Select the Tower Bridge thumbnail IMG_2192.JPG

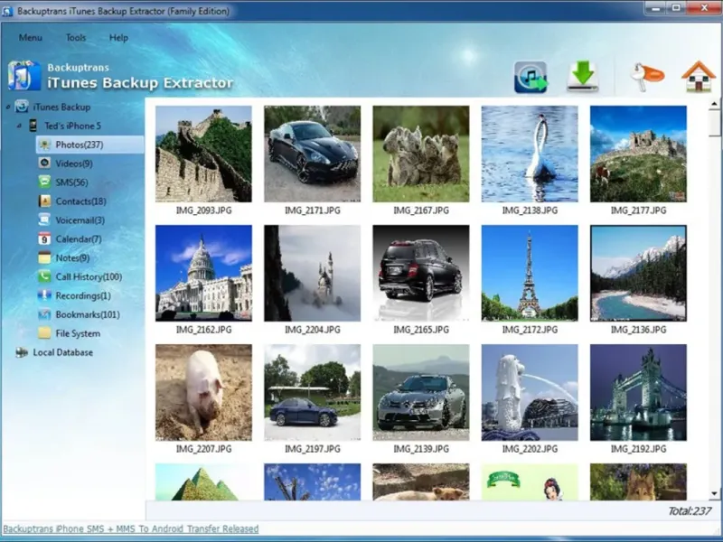coord(638,392)
